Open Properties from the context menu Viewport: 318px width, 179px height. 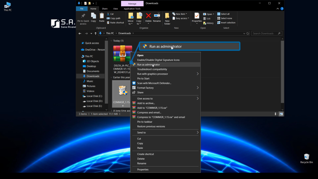pyautogui.click(x=166, y=169)
